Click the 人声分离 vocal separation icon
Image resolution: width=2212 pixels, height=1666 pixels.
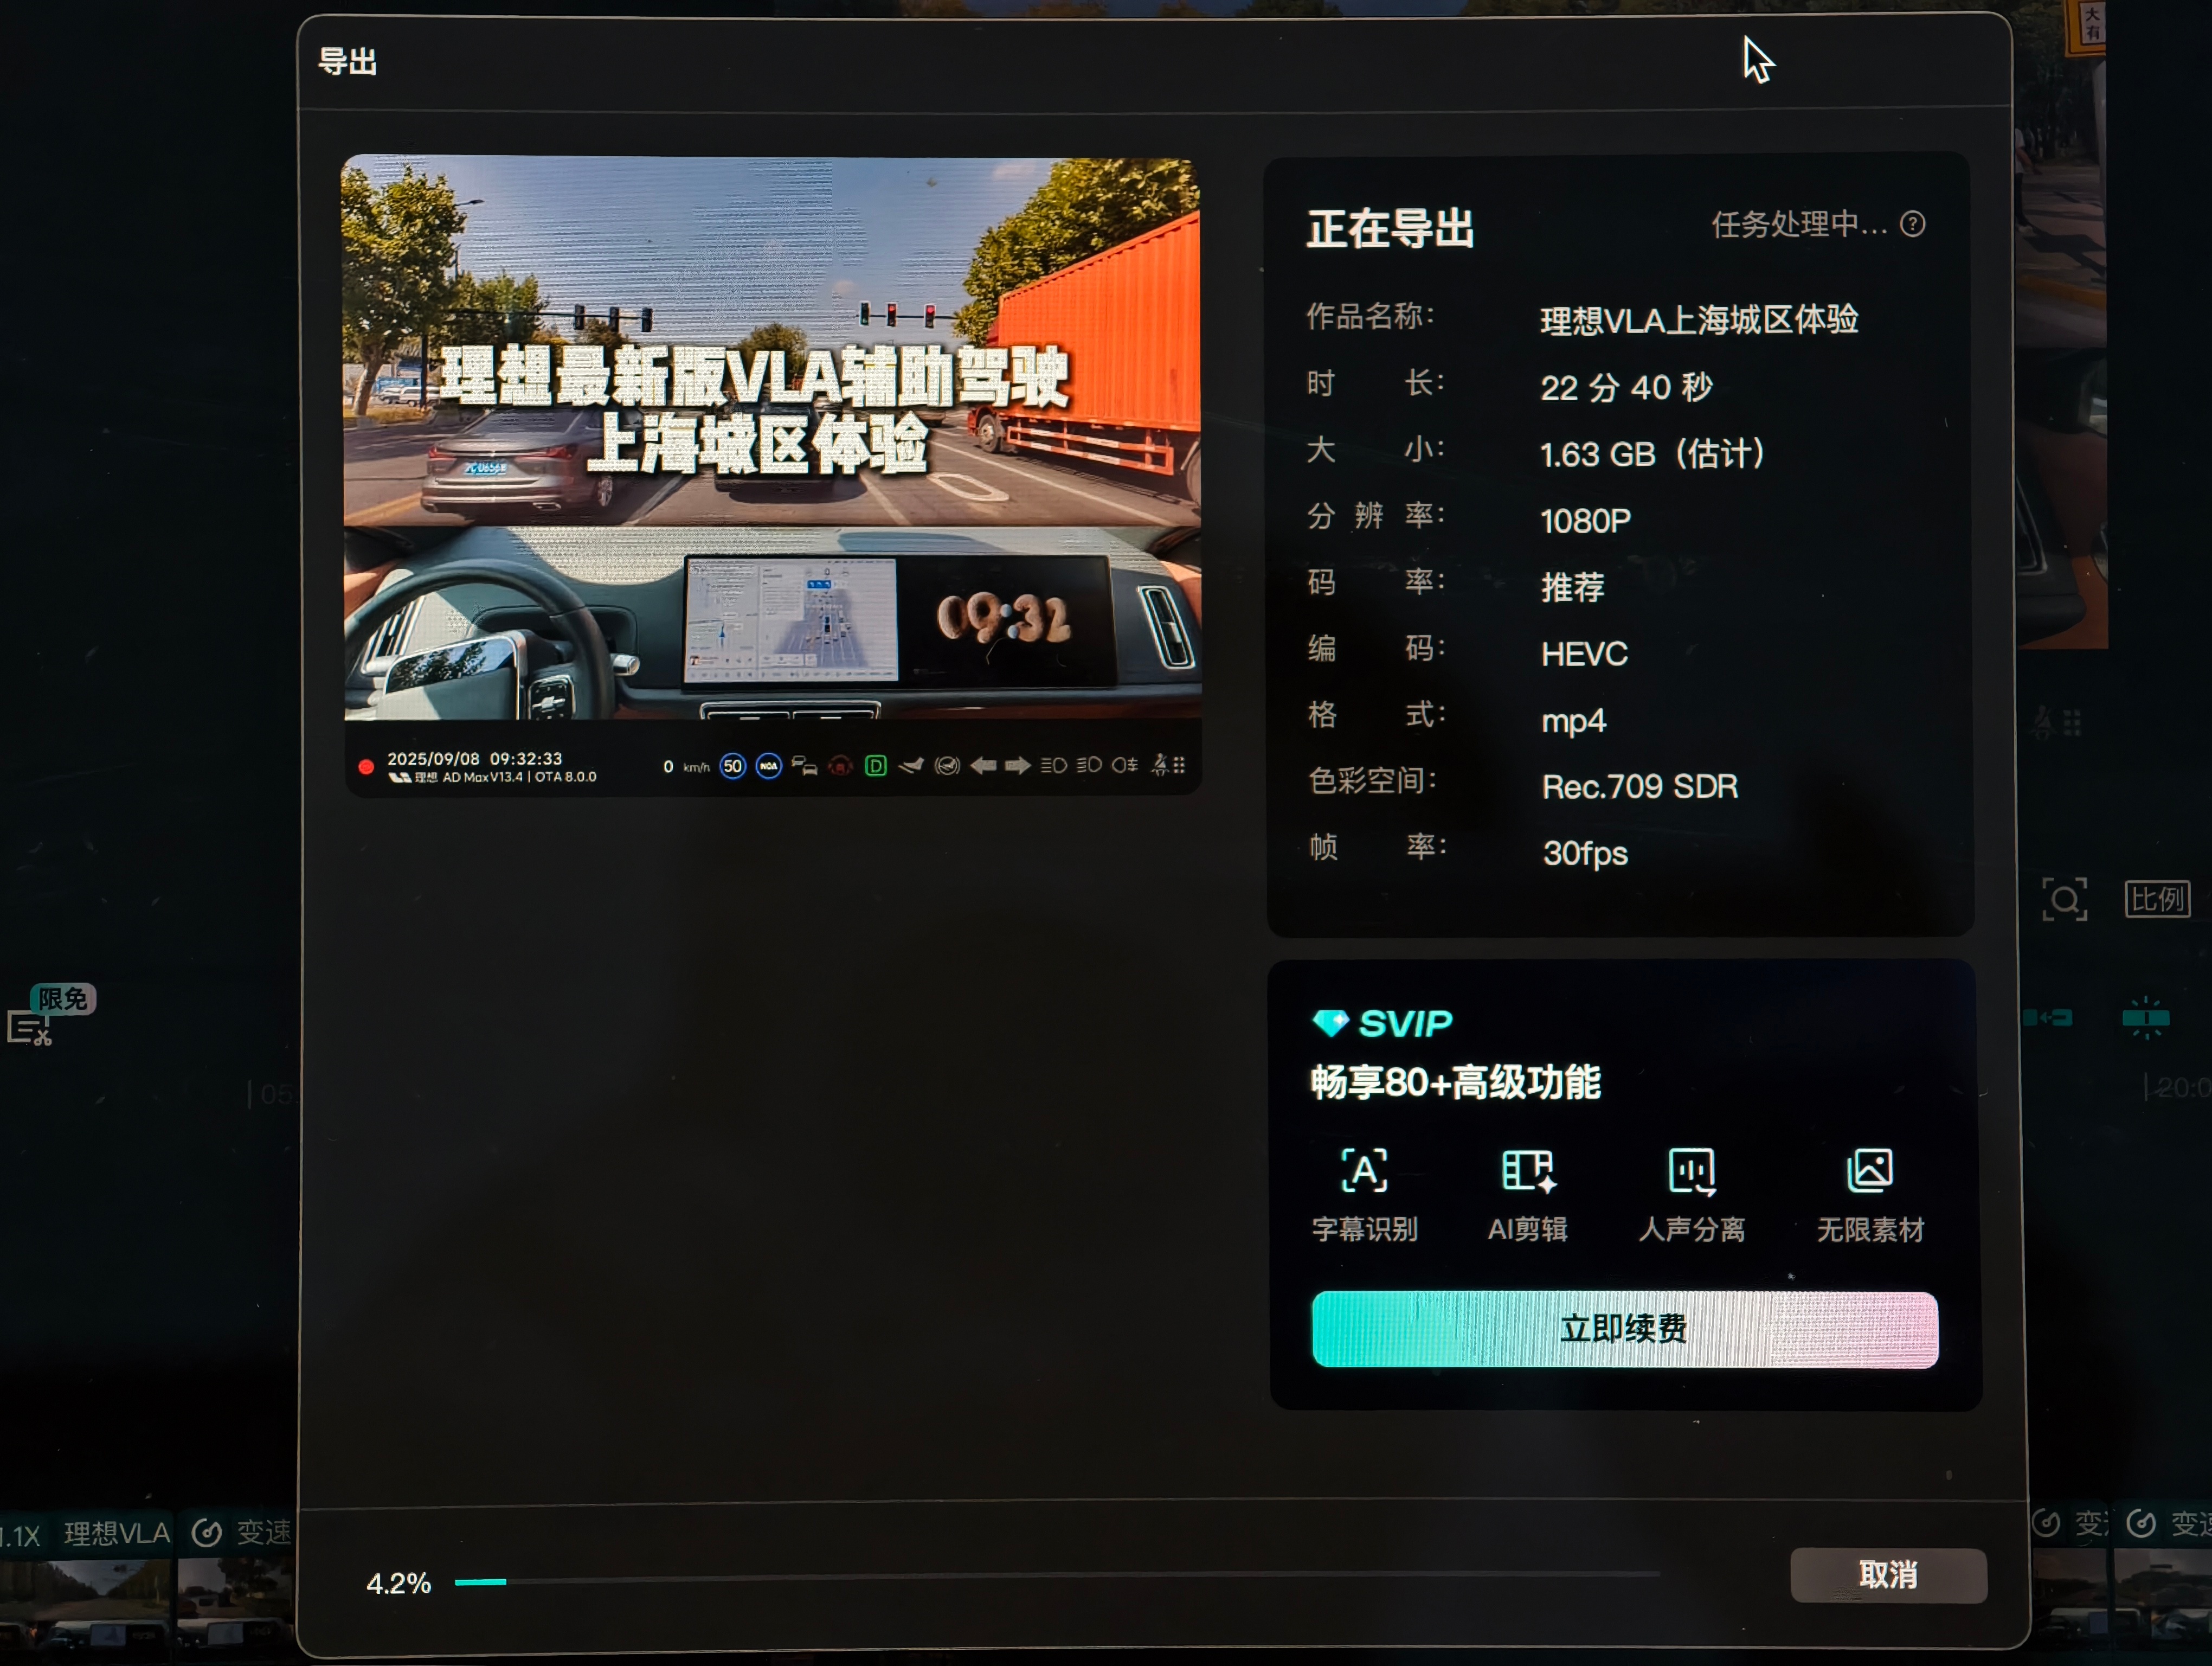coord(1692,1171)
